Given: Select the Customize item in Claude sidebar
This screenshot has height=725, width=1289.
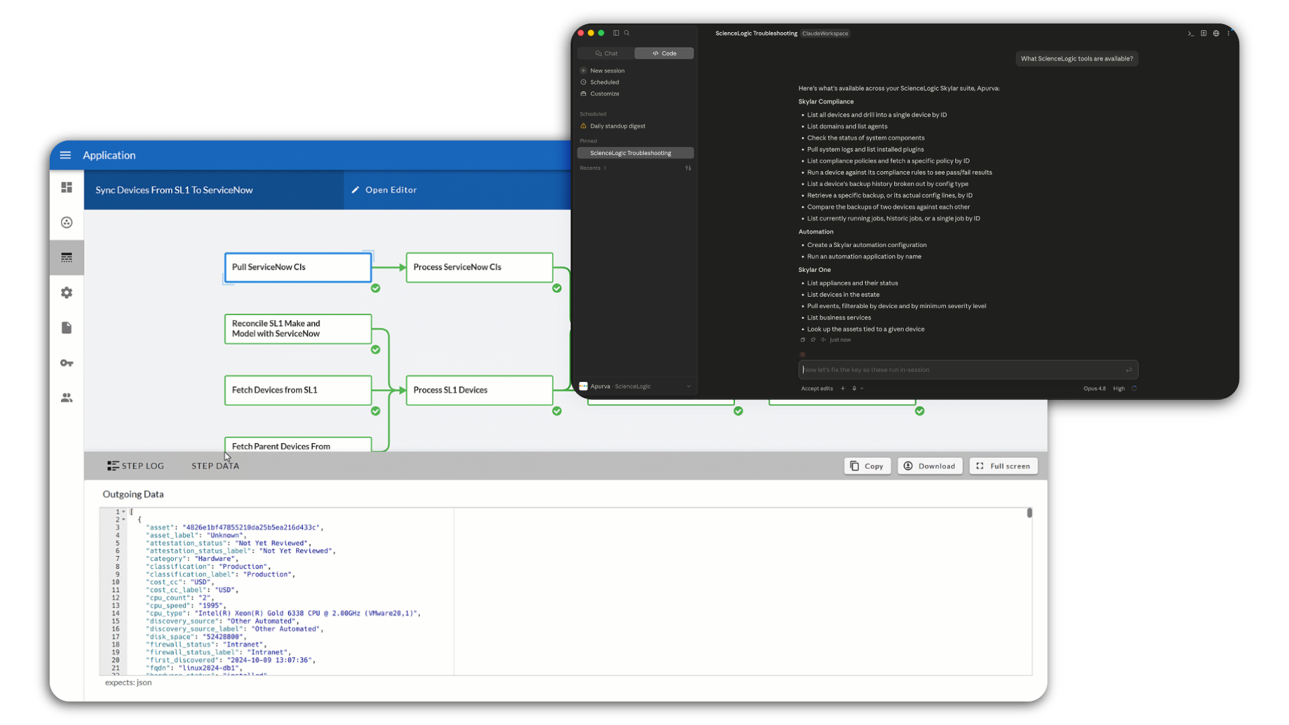Looking at the screenshot, I should [x=605, y=94].
